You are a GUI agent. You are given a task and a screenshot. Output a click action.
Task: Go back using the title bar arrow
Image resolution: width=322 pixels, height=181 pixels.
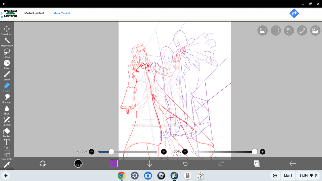pyautogui.click(x=4, y=4)
